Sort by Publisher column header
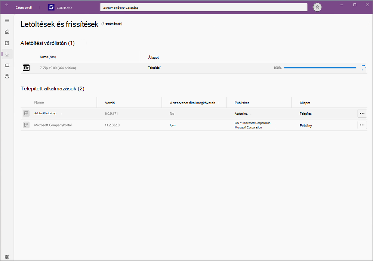Viewport: 373px width, 261px height. click(242, 103)
